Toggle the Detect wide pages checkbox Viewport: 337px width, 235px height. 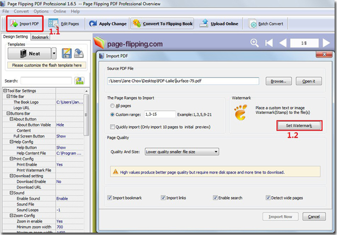point(268,198)
